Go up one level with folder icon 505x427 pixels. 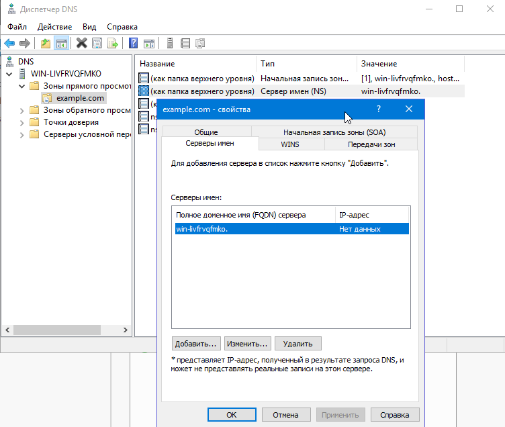pos(46,43)
